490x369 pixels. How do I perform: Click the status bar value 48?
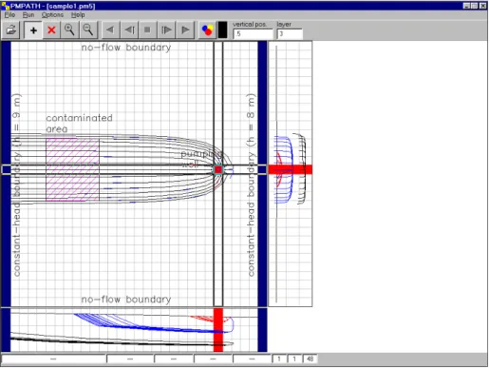[x=310, y=359]
